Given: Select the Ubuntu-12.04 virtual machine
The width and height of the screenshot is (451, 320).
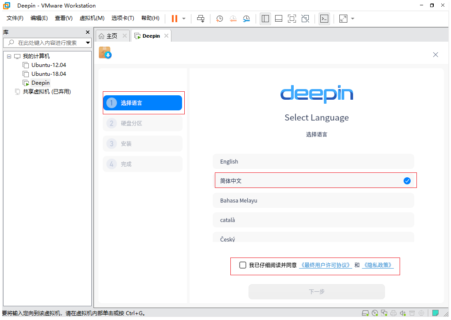Looking at the screenshot, I should pos(49,65).
